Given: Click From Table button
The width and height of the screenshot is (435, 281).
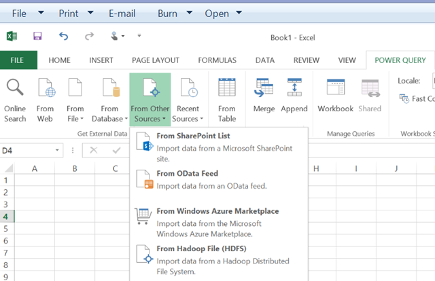Looking at the screenshot, I should click(x=227, y=100).
